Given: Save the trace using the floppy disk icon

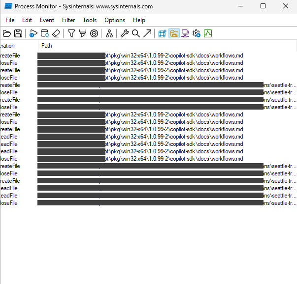Looking at the screenshot, I should [18, 33].
